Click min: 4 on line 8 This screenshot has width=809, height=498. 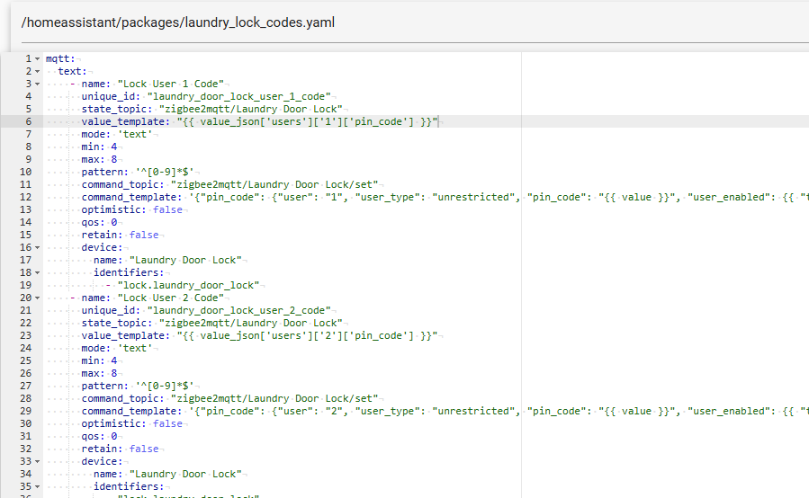pos(99,147)
